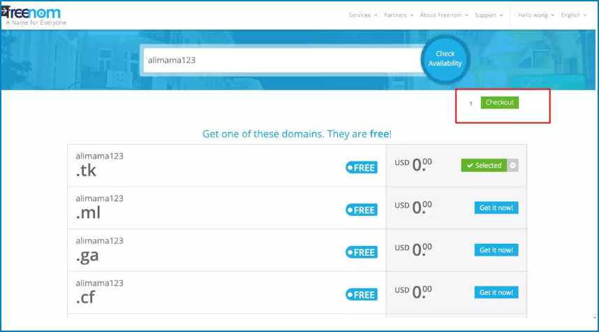Open the Services dropdown menu
Viewport: 599px width, 332px height.
[x=363, y=15]
